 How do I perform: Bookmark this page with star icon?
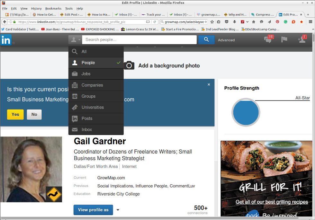[x=212, y=22]
